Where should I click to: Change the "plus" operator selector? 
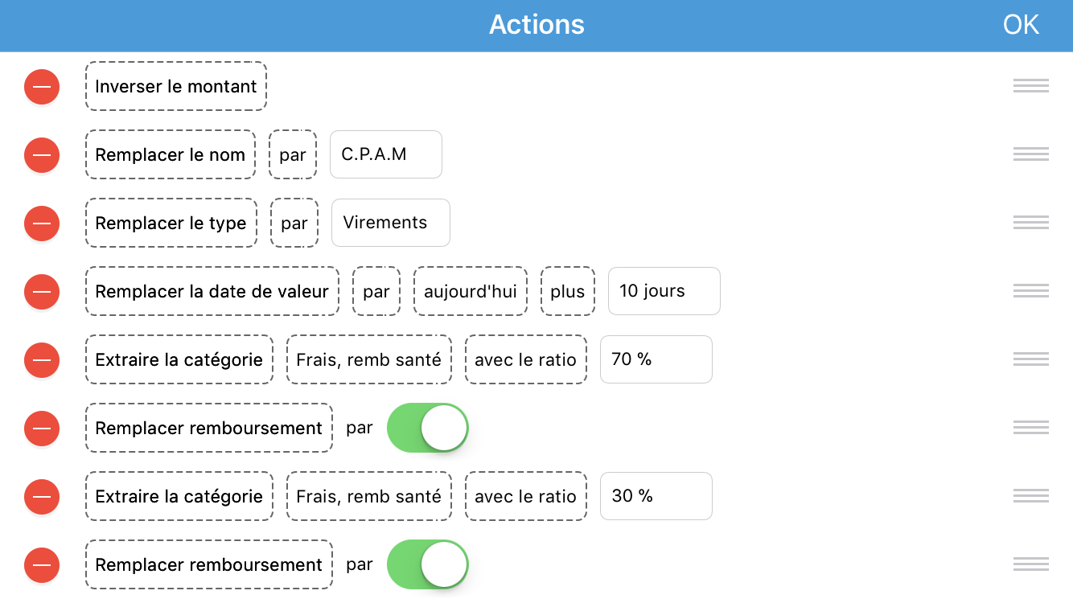click(x=568, y=291)
